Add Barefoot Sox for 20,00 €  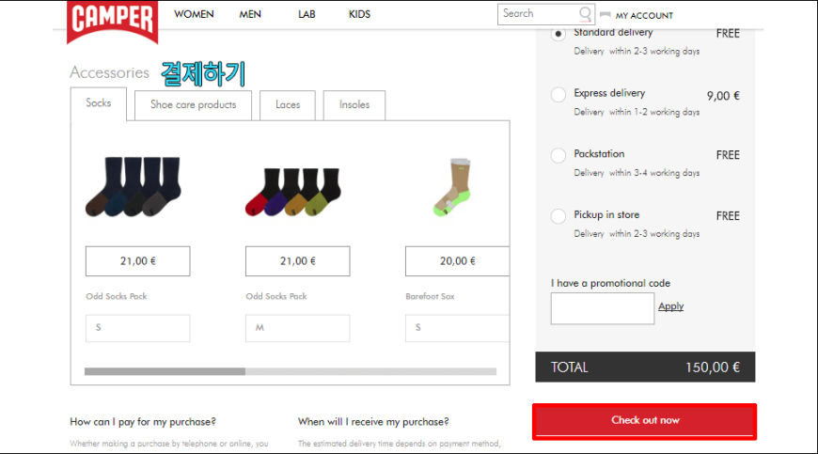coord(457,261)
